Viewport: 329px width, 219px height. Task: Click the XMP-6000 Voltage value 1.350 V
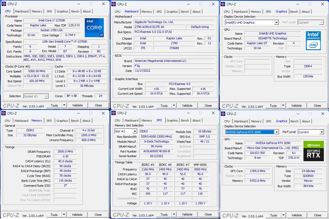coord(200,203)
